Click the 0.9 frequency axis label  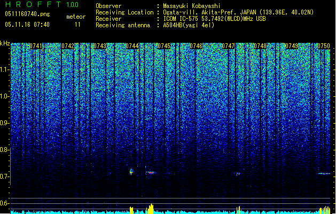click(5, 123)
